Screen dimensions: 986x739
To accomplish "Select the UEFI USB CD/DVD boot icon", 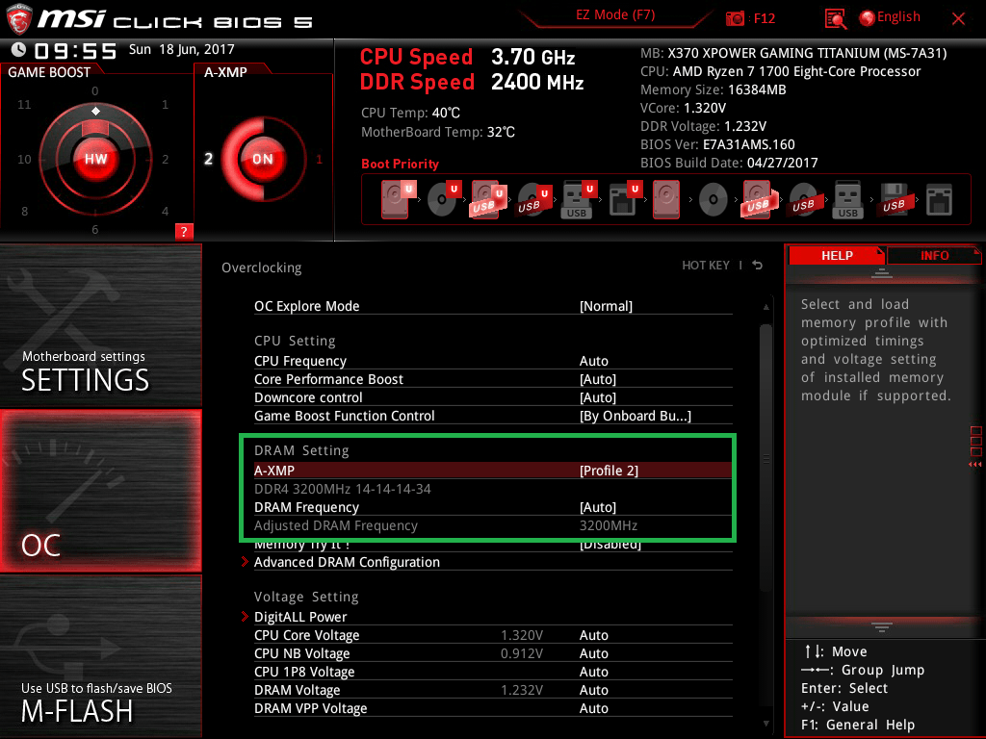I will (533, 199).
